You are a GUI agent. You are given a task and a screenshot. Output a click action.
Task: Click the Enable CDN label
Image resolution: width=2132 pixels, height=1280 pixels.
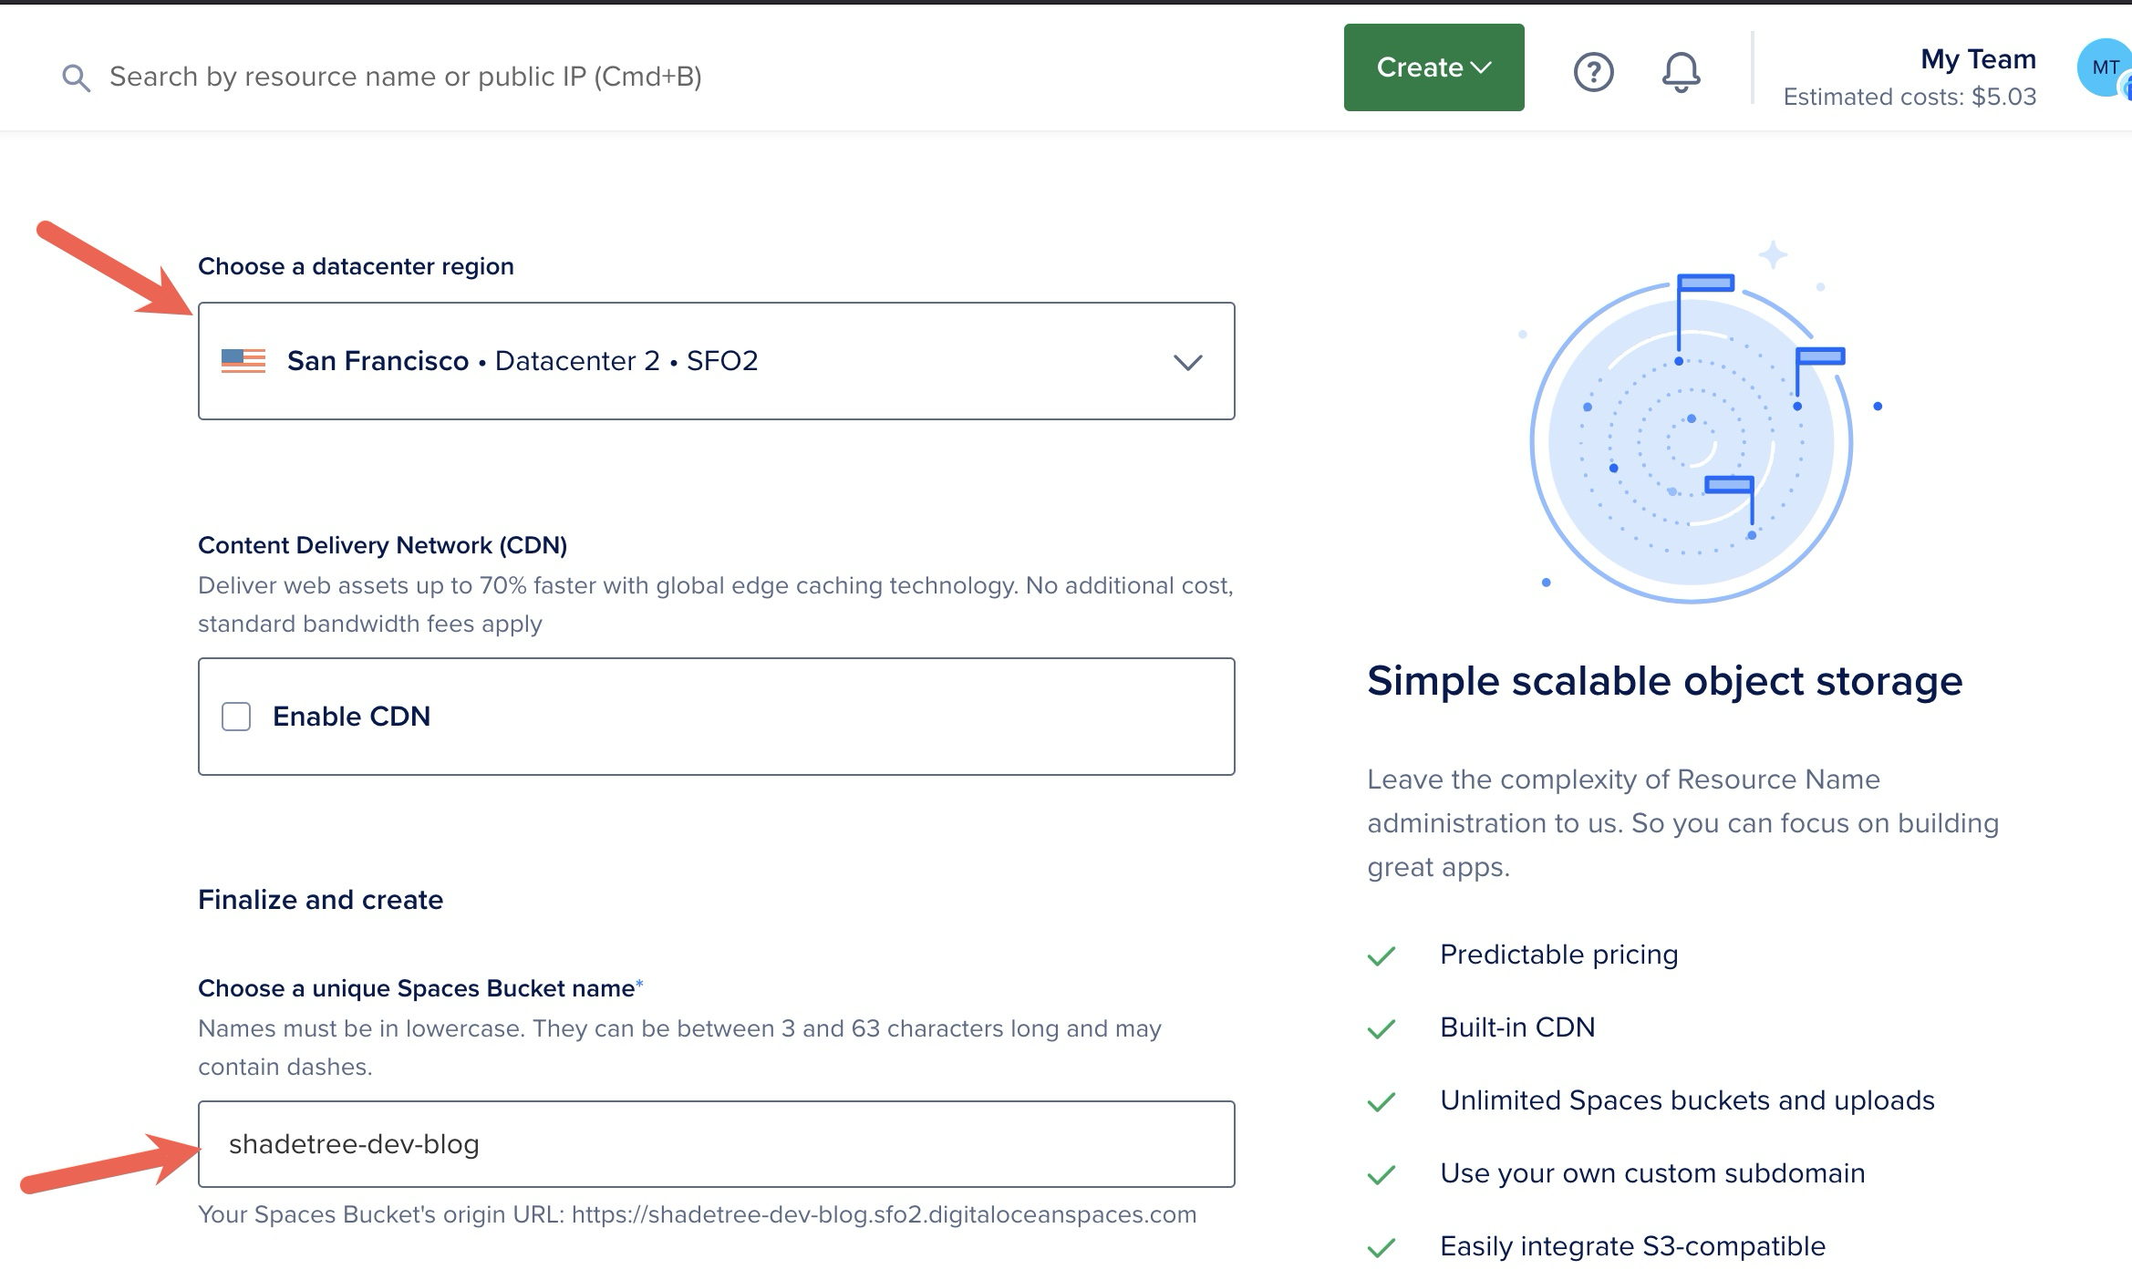point(351,717)
